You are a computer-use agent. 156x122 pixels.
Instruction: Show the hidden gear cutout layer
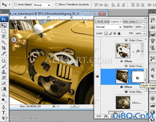[x=97, y=51]
